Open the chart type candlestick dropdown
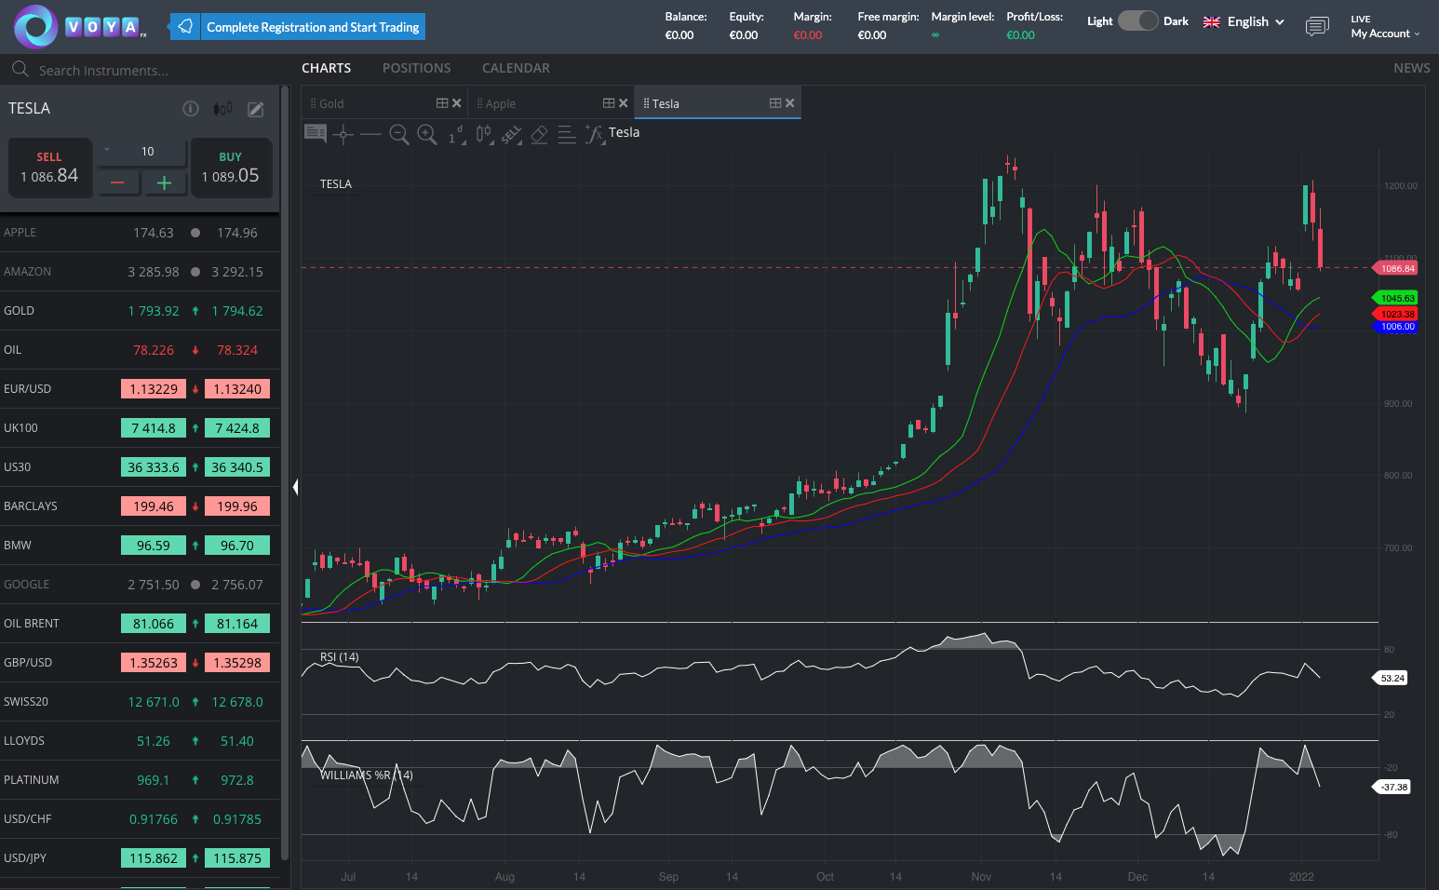Screen dimensions: 1439x890 click(484, 135)
